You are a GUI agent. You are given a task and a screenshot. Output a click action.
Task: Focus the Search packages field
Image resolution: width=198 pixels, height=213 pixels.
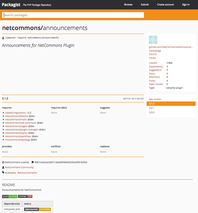[73, 15]
